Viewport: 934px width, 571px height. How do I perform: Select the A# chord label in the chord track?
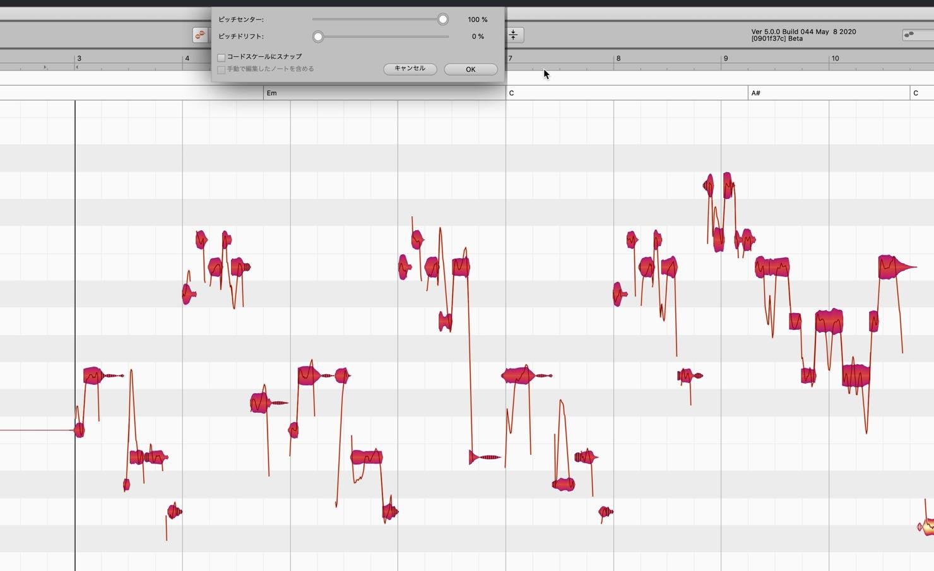tap(755, 93)
